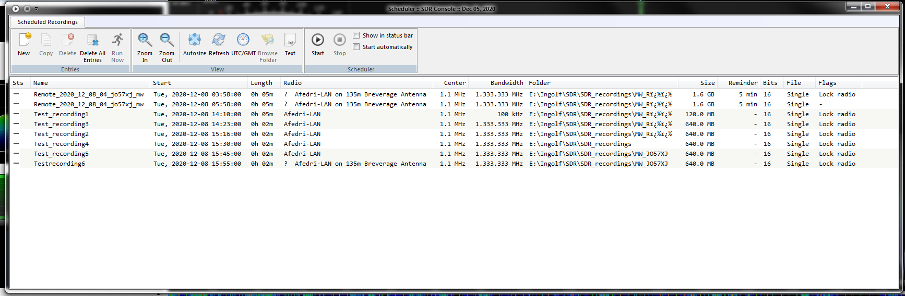The image size is (905, 296).
Task: Click the Zoom In magnifier
Action: 145,41
